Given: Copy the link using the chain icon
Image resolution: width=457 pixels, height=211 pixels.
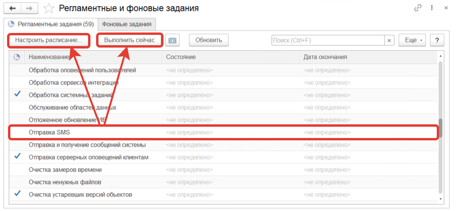Looking at the screenshot, I should (417, 8).
